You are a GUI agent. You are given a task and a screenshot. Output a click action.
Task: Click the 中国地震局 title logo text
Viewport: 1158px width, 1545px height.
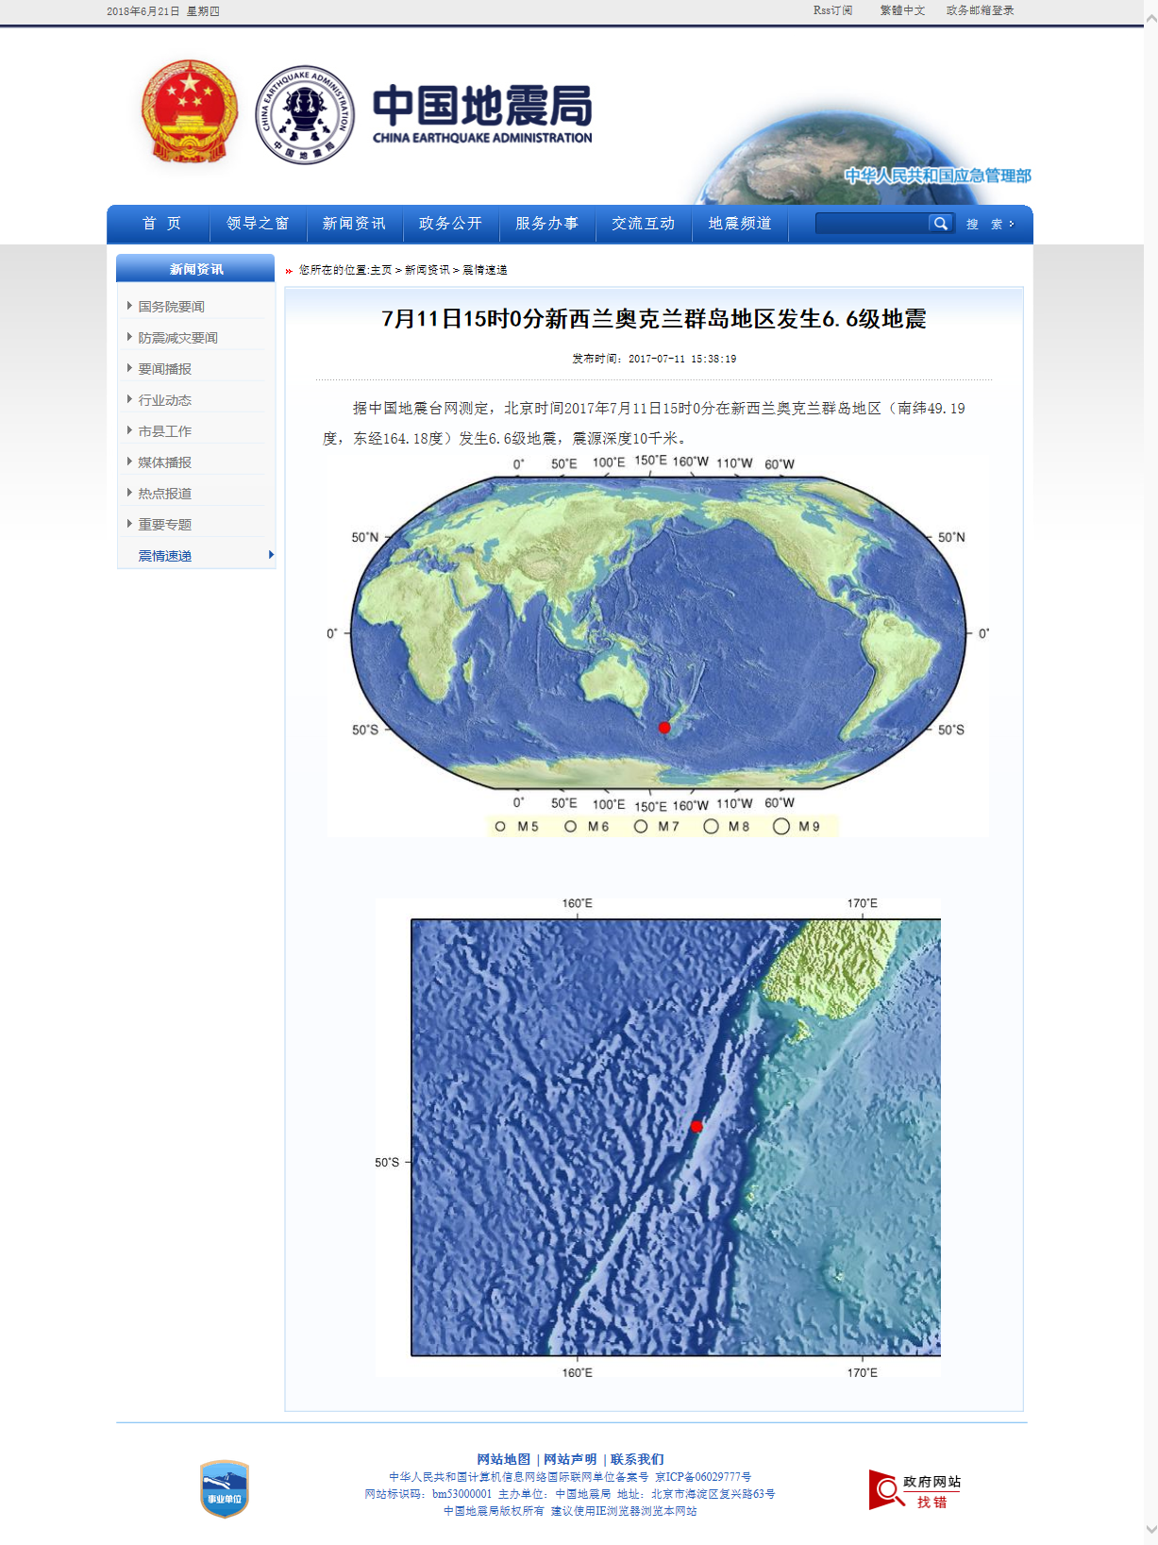click(x=482, y=113)
